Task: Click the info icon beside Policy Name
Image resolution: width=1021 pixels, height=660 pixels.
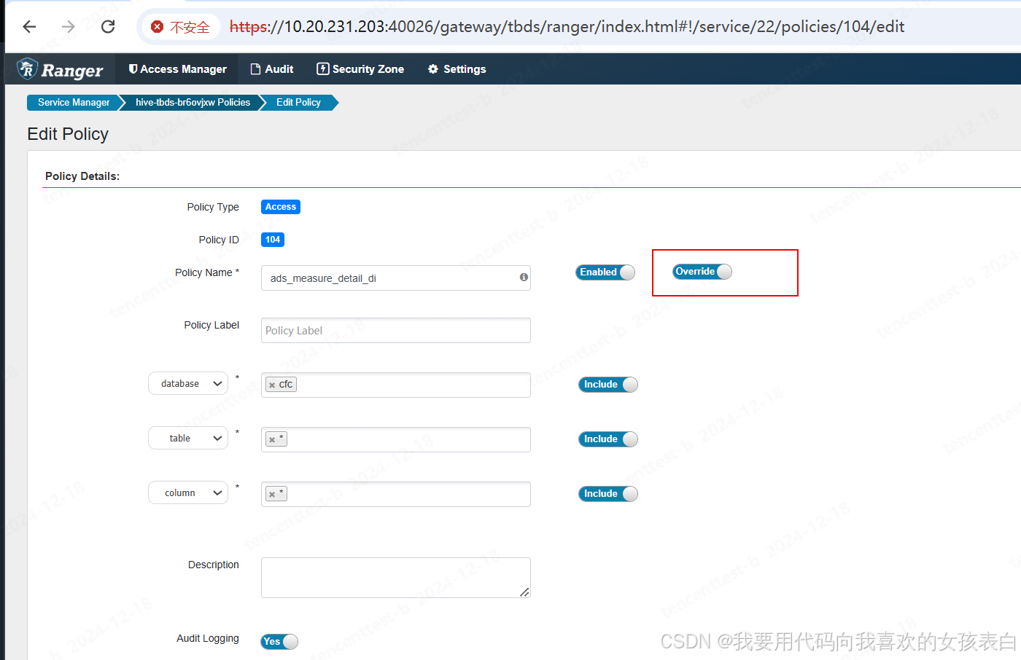Action: (x=523, y=278)
